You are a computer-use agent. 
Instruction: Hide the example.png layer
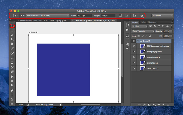pyautogui.click(x=134, y=63)
